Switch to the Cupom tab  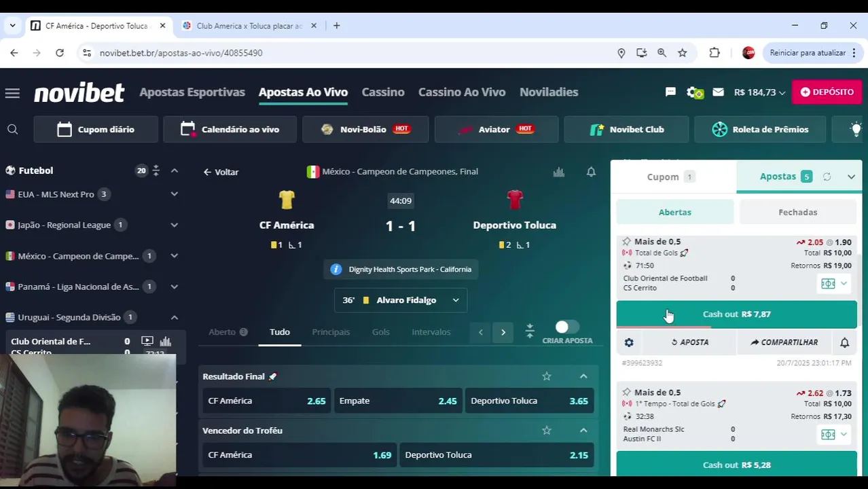(x=673, y=177)
